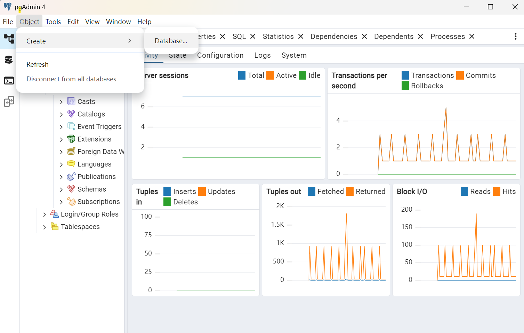Viewport: 524px width, 333px height.
Task: Expand the Publications tree node
Action: 61,177
